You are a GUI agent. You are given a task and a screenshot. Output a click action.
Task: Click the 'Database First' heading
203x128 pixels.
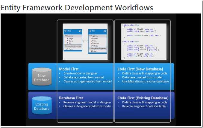coord(71,98)
